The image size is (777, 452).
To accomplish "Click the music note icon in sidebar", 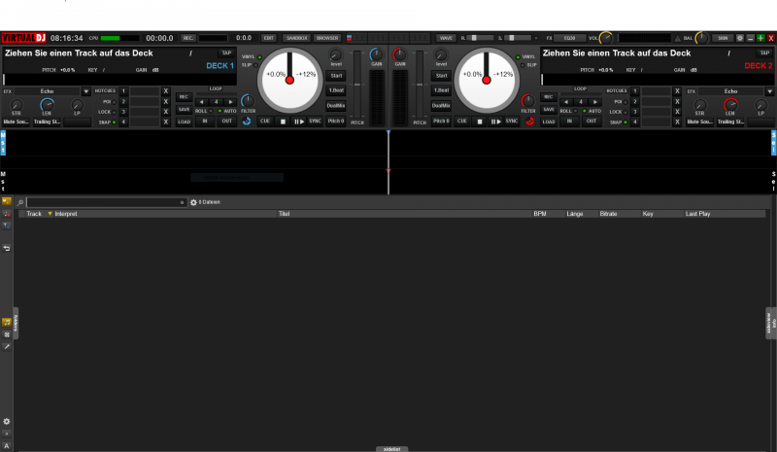I will [7, 323].
